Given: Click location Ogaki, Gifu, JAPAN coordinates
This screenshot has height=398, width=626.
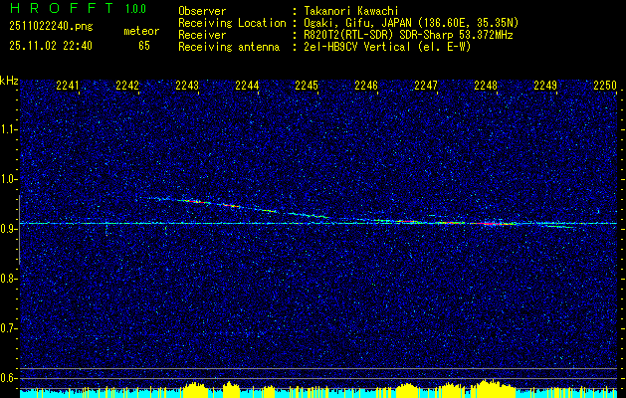Looking at the screenshot, I should tap(411, 23).
